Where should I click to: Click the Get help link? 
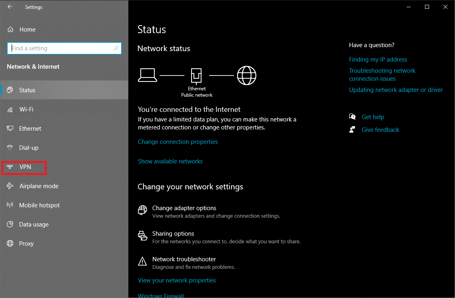(373, 117)
